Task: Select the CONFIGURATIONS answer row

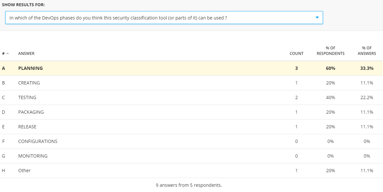Action: point(38,141)
